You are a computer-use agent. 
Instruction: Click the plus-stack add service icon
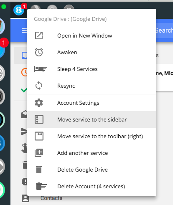tap(39, 153)
